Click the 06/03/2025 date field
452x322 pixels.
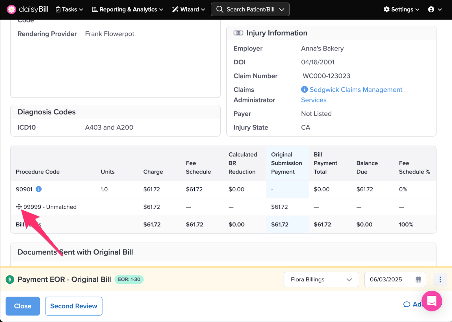[395, 279]
